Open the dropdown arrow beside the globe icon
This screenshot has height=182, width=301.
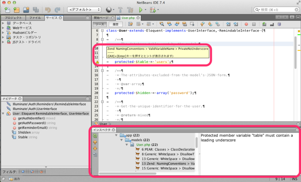pyautogui.click(x=114, y=10)
